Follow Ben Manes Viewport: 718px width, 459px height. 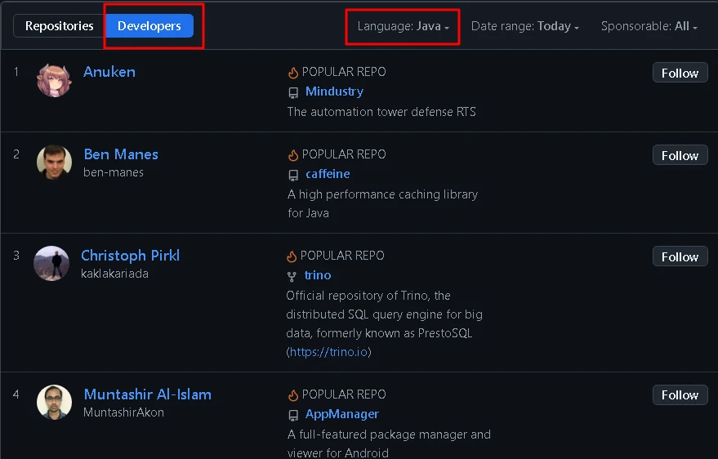click(680, 156)
